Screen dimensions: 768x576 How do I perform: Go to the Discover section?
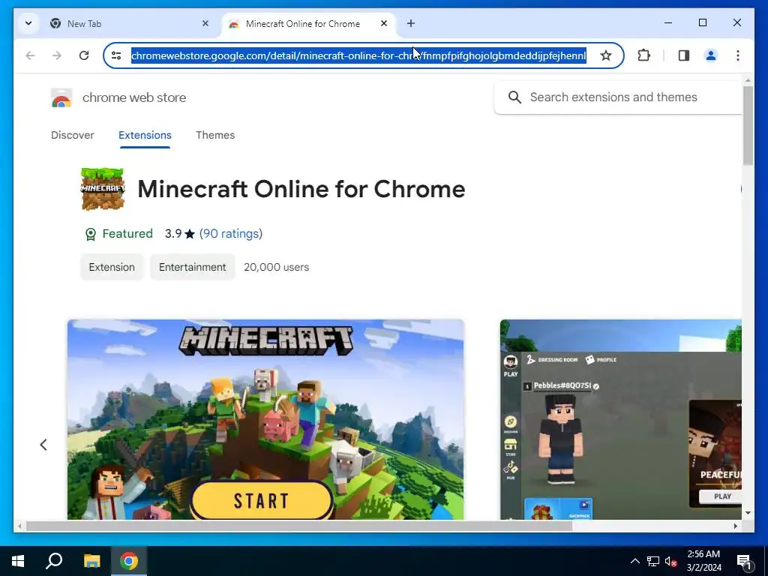[73, 135]
